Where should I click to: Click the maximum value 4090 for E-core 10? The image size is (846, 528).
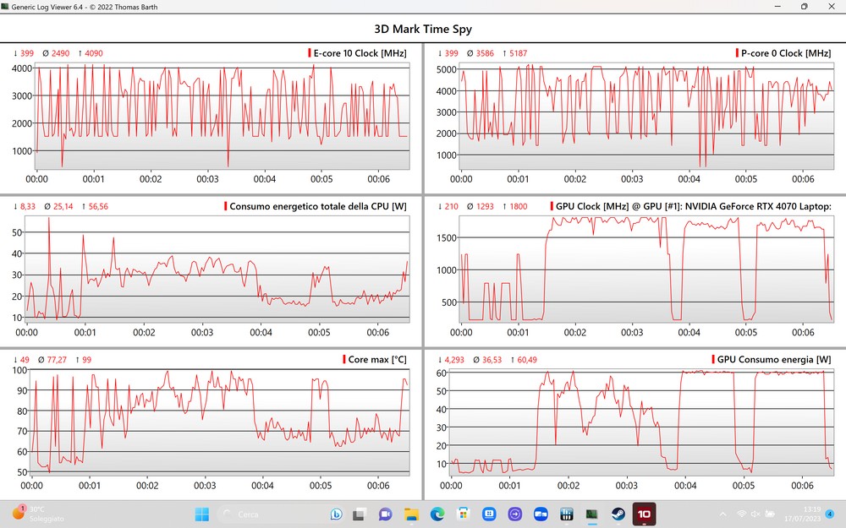[x=93, y=53]
